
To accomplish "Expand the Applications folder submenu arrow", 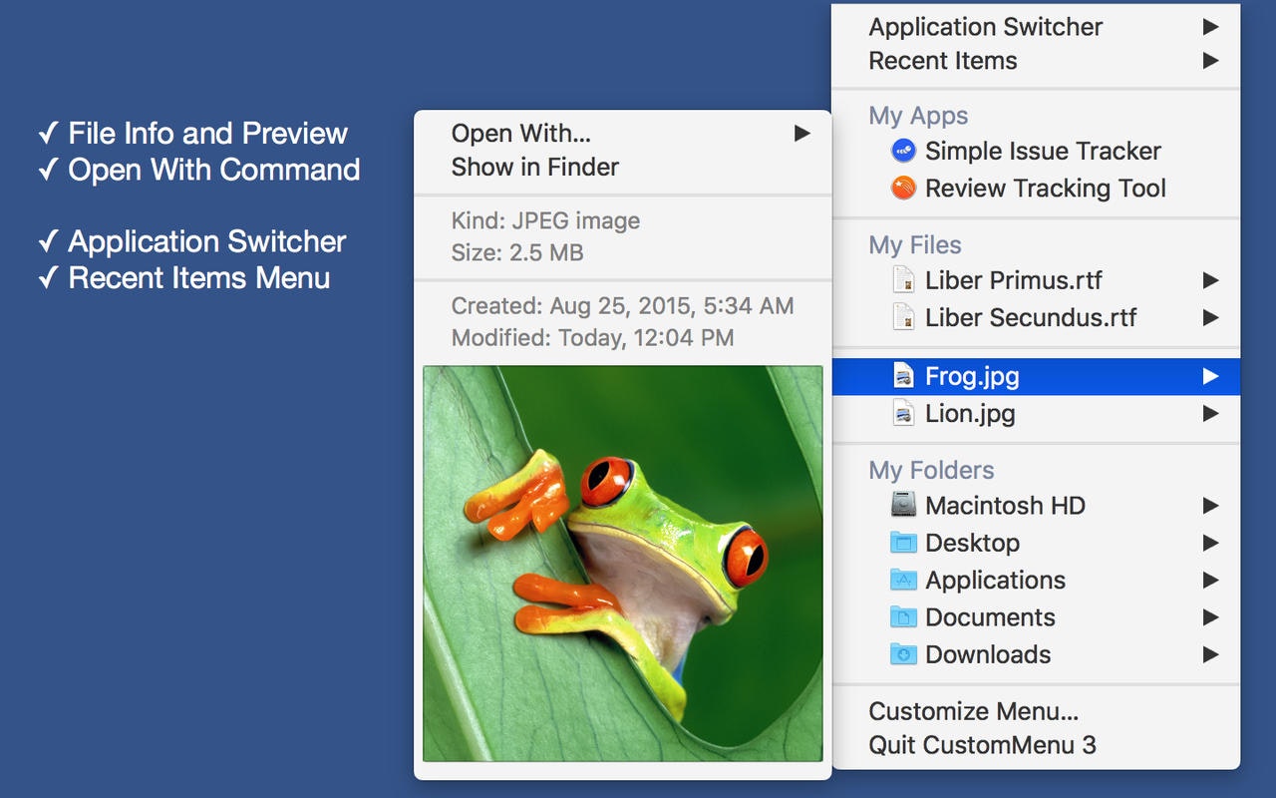I will 1210,580.
